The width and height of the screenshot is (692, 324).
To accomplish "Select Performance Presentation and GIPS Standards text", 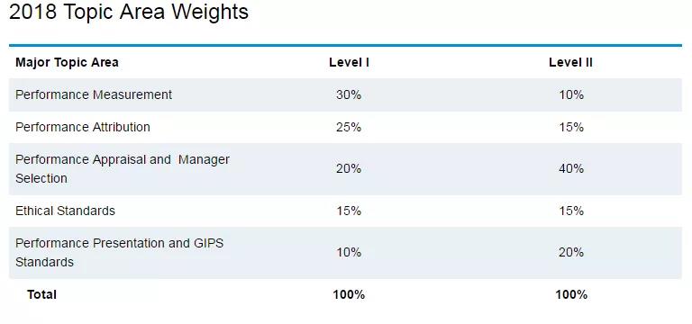I will pos(119,253).
